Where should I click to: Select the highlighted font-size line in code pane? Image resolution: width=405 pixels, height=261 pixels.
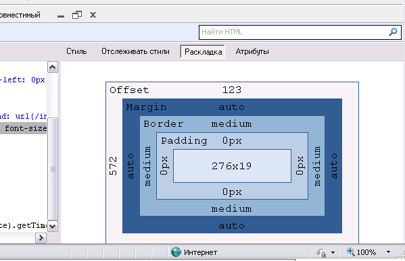[x=24, y=128]
